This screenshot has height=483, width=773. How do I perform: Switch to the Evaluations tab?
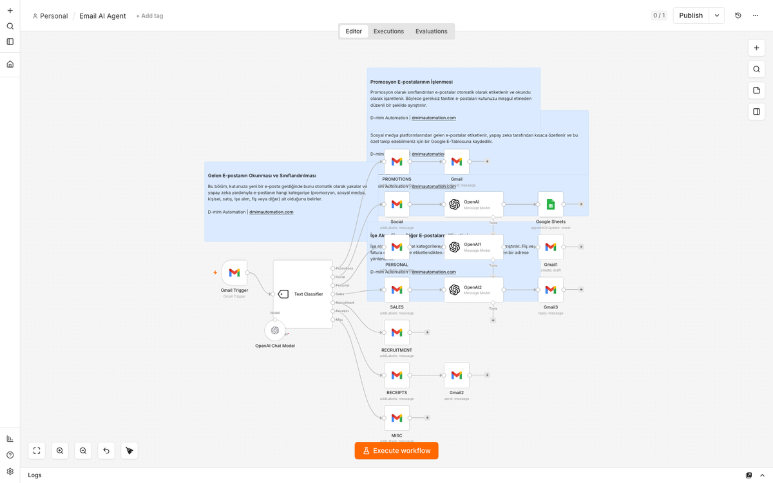point(432,31)
